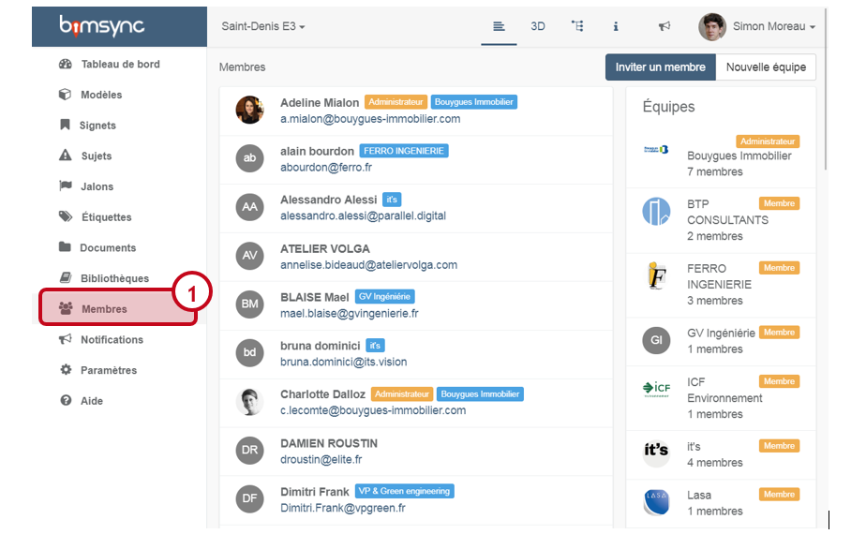This screenshot has width=866, height=549.
Task: Click the Nouvelle équipe button
Action: tap(766, 67)
